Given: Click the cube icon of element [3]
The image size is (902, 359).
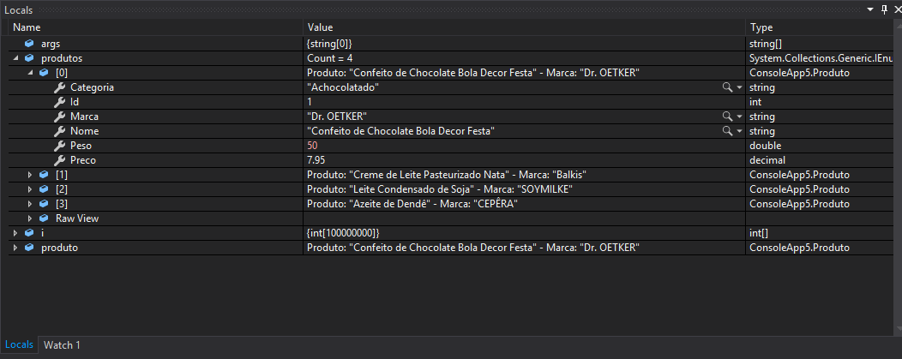Looking at the screenshot, I should 44,204.
